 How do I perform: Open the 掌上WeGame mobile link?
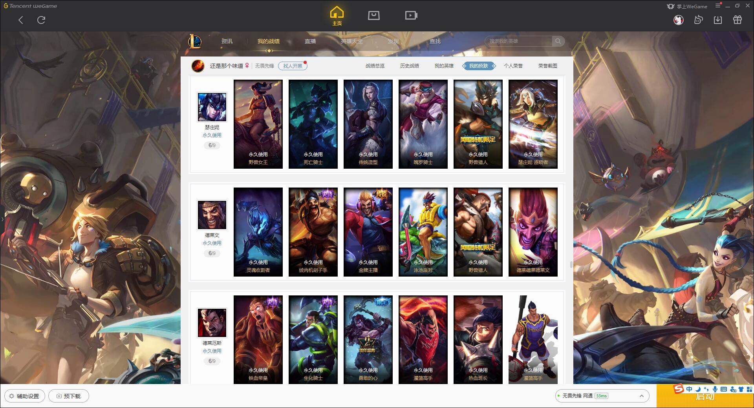coord(687,6)
